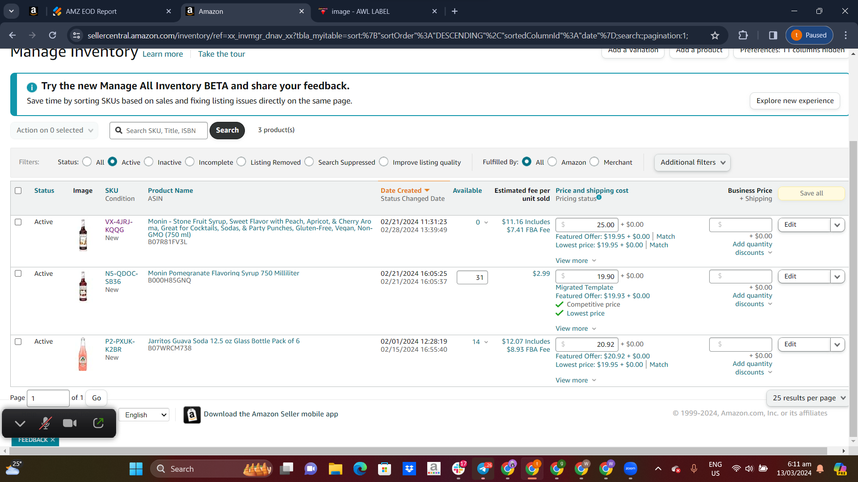Select the Incomplete status filter
The image size is (858, 482).
tap(190, 162)
